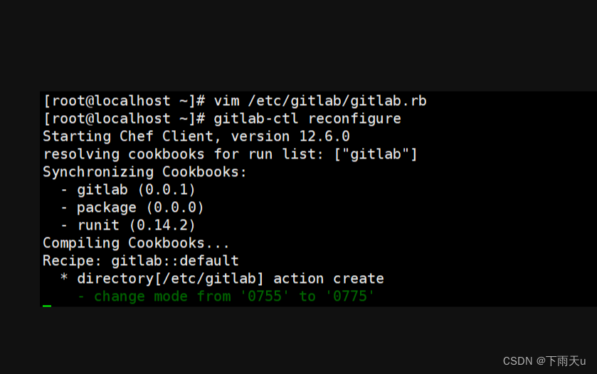
Task: Click the first [root@localhost ~]# prompt
Action: click(x=124, y=101)
